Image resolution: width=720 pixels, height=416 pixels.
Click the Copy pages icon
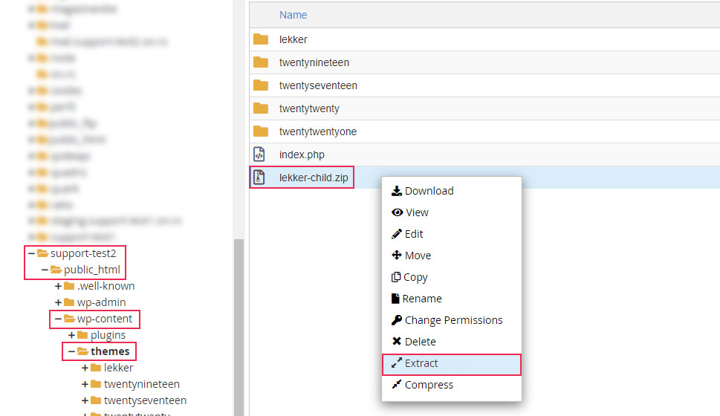pyautogui.click(x=396, y=277)
